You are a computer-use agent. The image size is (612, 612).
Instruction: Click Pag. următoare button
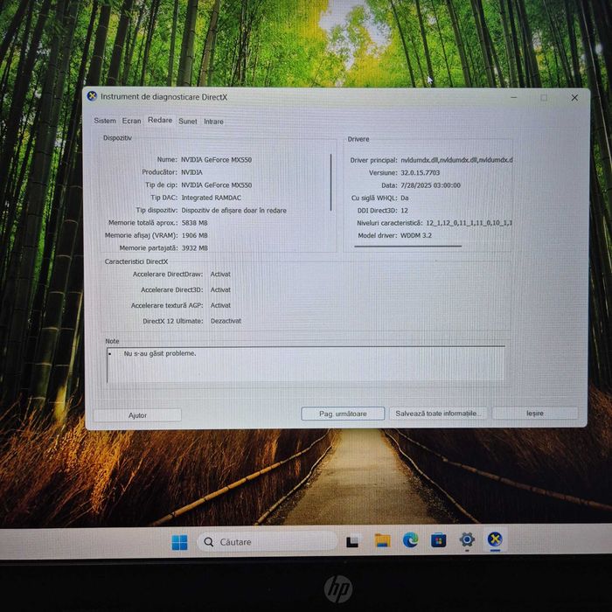343,414
